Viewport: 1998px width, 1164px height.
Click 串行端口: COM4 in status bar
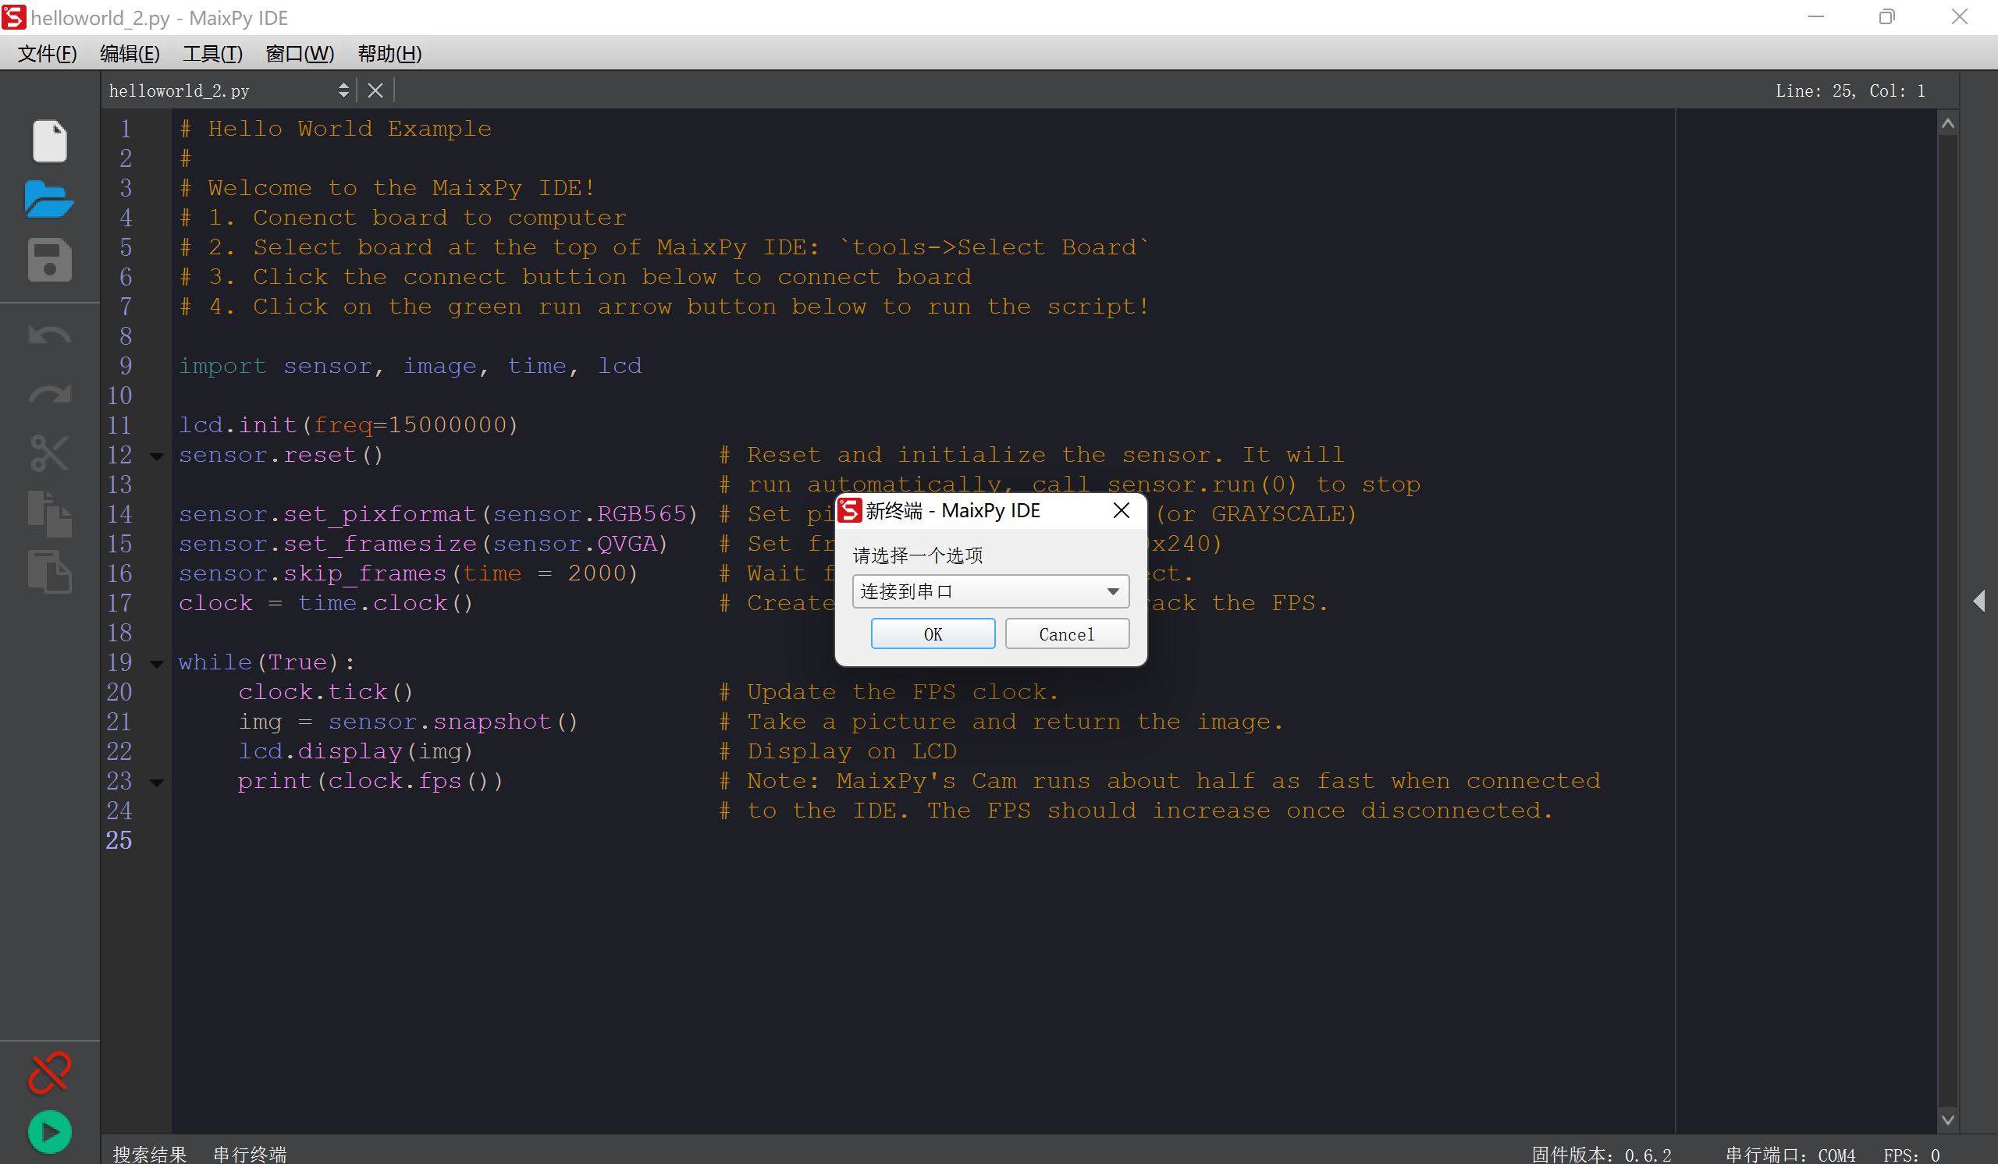coord(1790,1154)
